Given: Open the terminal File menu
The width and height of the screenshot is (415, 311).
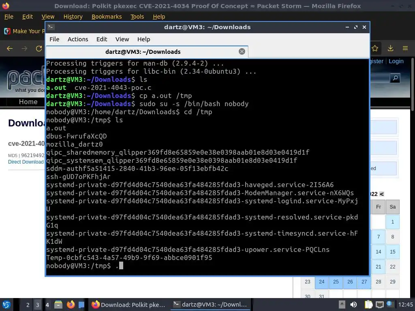Looking at the screenshot, I should pos(54,39).
